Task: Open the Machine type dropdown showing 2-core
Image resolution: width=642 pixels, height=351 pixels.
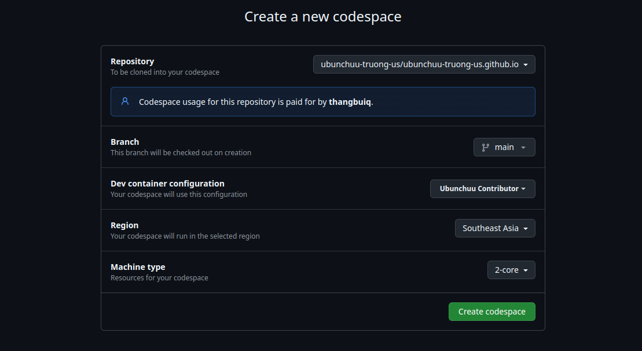Action: [x=511, y=269]
